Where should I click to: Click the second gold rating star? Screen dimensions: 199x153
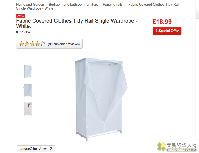(27, 44)
